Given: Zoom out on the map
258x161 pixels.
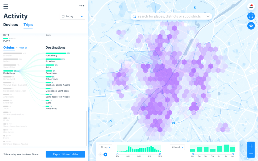Looking at the screenshot, I should click(251, 154).
